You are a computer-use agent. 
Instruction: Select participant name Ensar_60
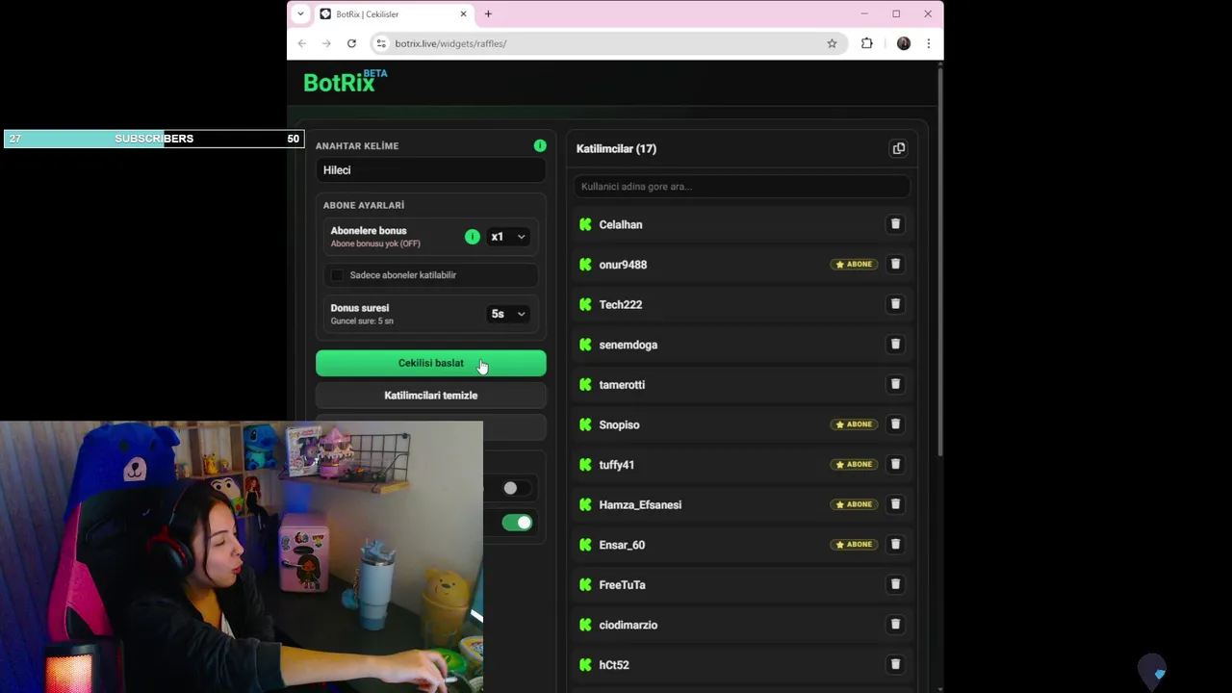(x=622, y=545)
